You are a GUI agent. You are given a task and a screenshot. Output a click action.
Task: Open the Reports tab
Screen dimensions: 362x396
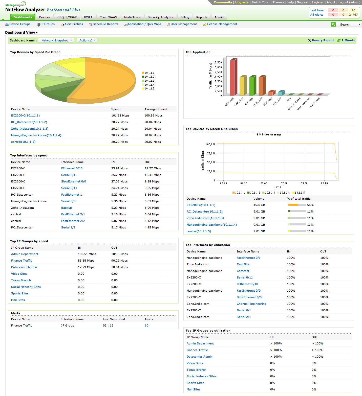point(202,17)
